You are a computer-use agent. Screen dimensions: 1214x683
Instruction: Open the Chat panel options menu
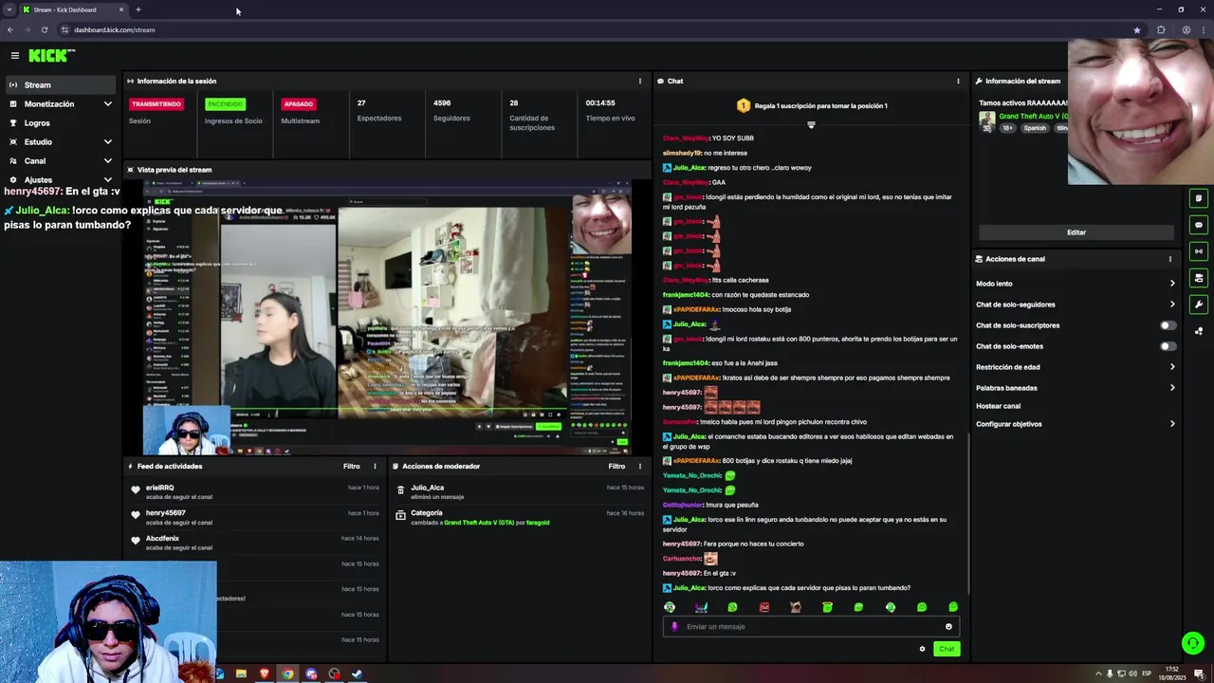click(x=958, y=81)
